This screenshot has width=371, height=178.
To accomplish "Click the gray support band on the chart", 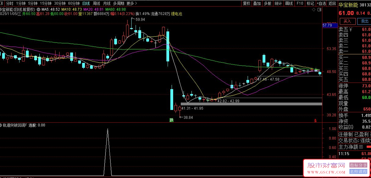I will tap(251, 104).
